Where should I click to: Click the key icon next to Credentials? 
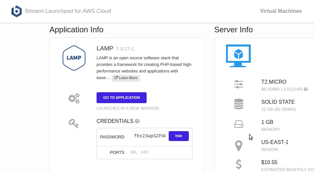tap(73, 124)
